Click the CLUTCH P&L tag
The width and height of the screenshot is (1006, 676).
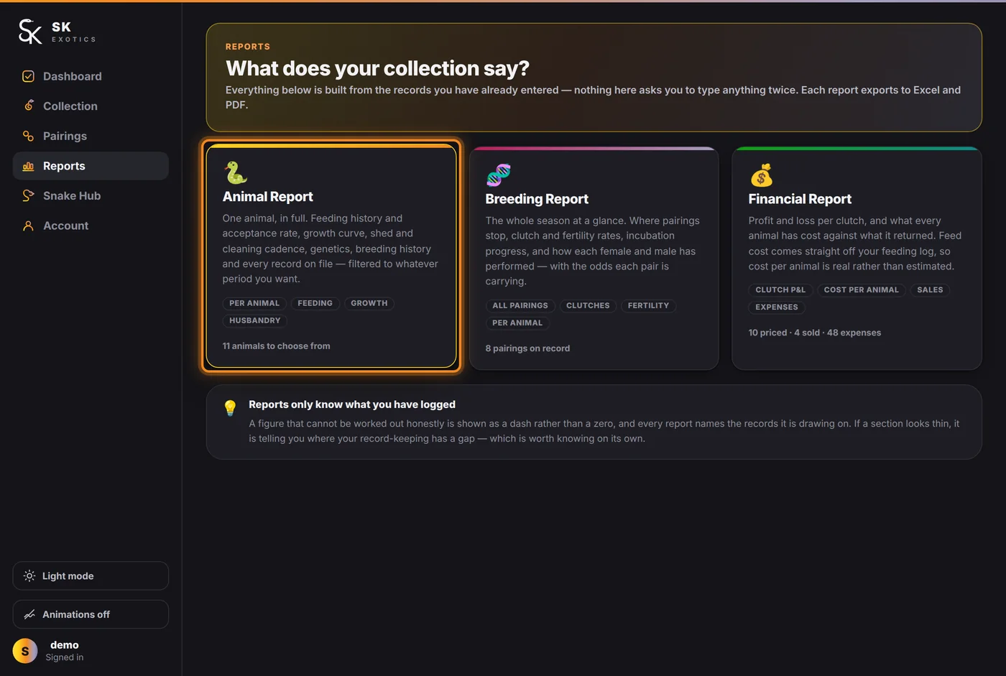coord(780,290)
